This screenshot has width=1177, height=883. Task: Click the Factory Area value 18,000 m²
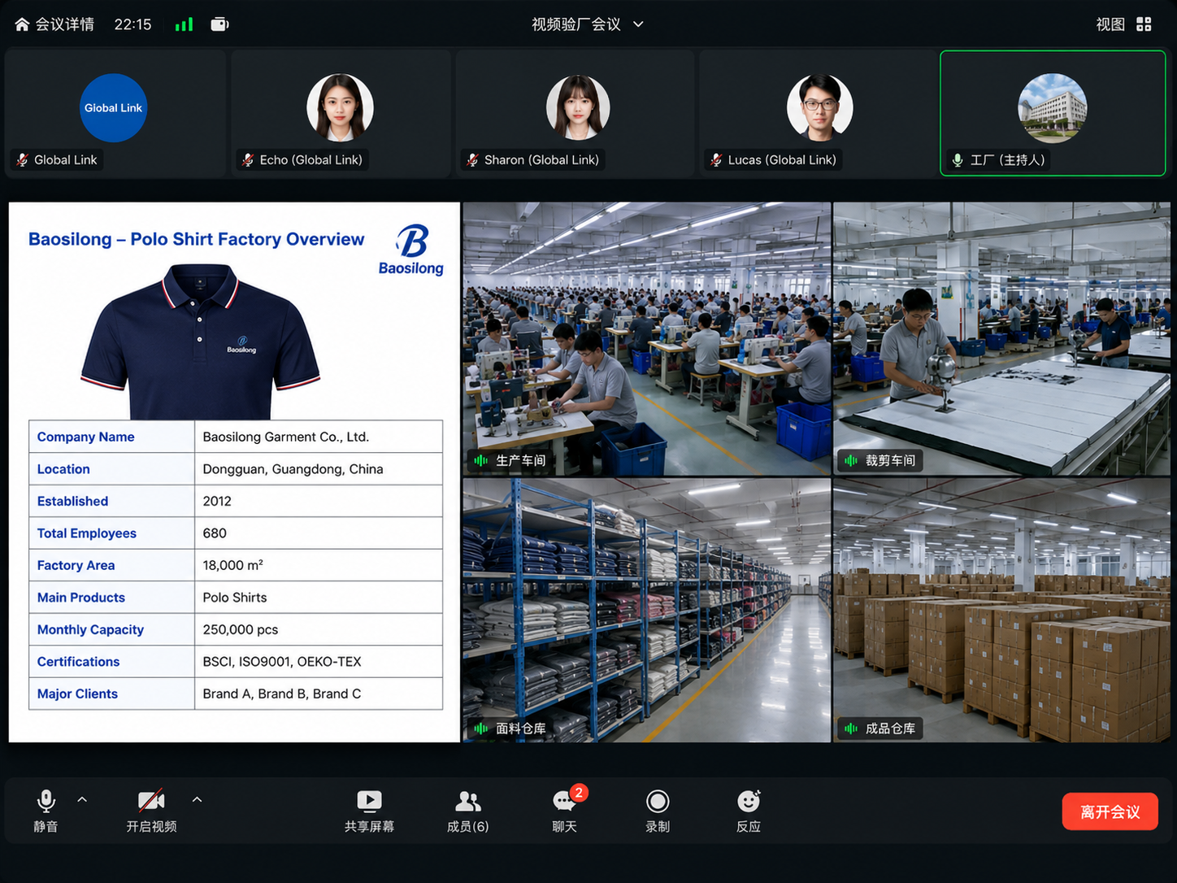[x=319, y=565]
